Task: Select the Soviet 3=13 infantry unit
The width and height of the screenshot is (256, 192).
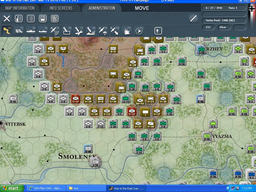Action: (x=107, y=111)
